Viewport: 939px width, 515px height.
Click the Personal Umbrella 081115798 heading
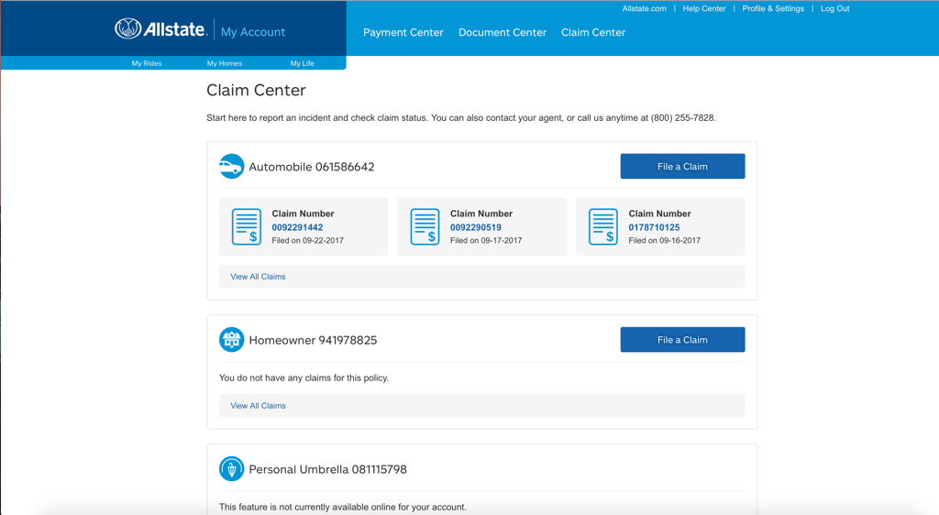[327, 469]
